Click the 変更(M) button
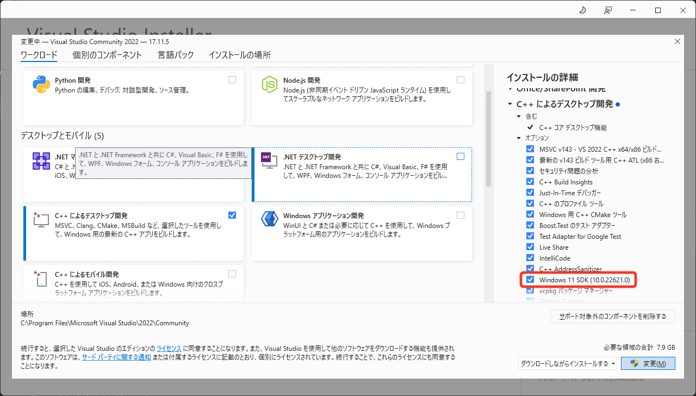696x396 pixels. pos(648,363)
